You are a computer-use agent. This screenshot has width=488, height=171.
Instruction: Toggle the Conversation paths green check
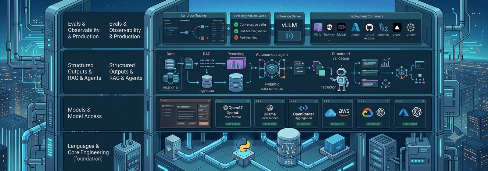click(x=236, y=24)
